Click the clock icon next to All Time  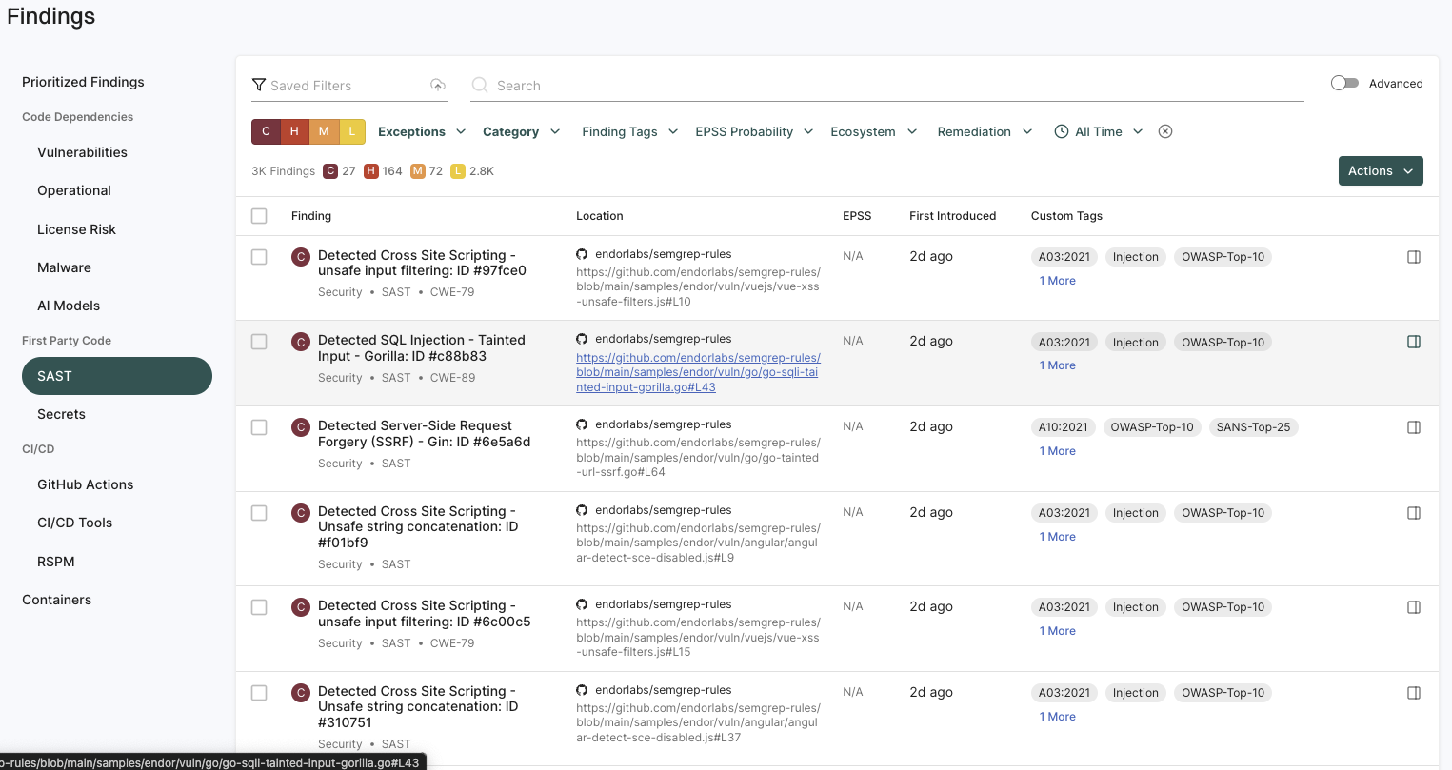(x=1062, y=131)
